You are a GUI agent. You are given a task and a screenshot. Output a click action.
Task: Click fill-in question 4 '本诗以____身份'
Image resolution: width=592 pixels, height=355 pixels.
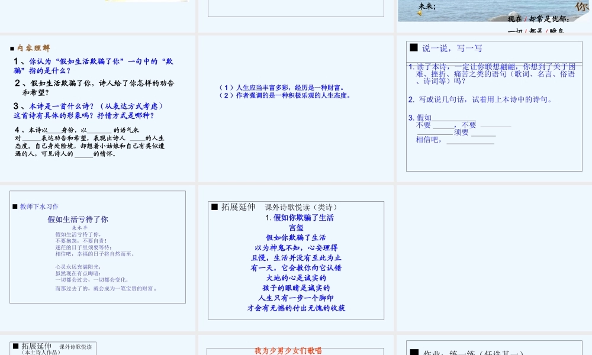[x=90, y=142]
